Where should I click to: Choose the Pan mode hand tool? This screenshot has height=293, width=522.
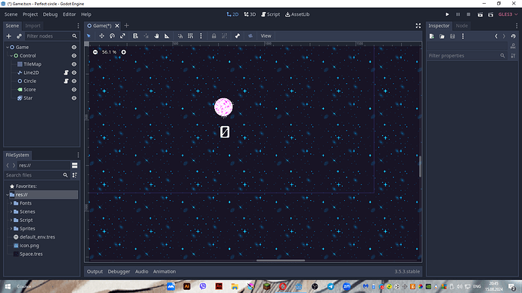tap(157, 36)
